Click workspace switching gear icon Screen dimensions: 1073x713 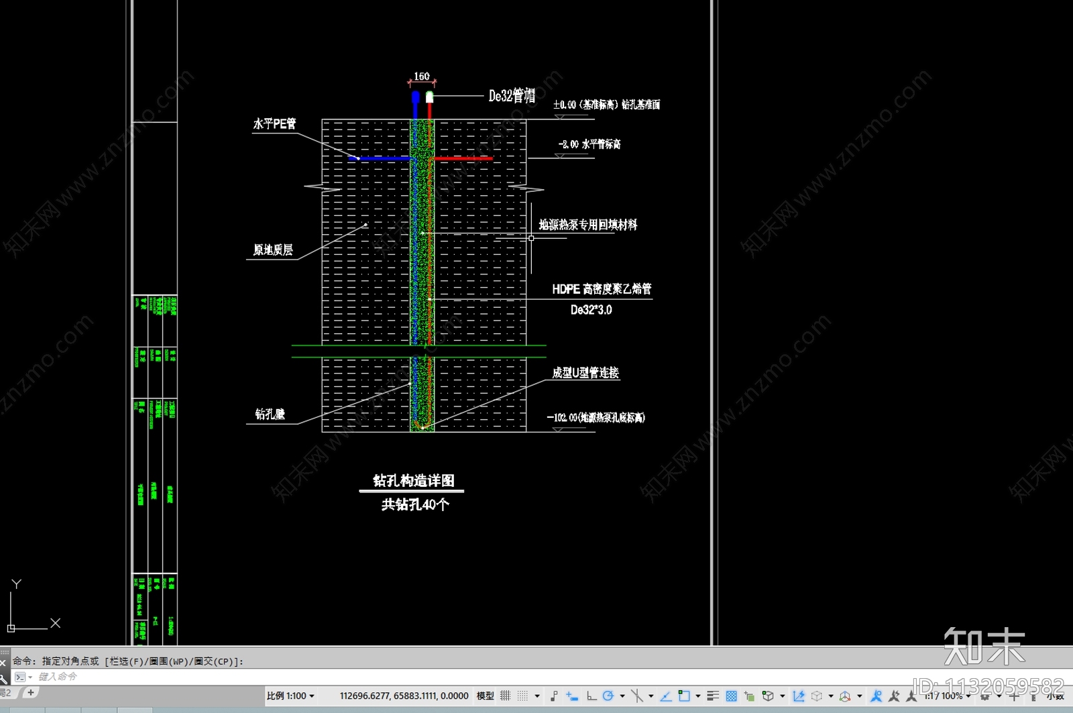[x=984, y=696]
